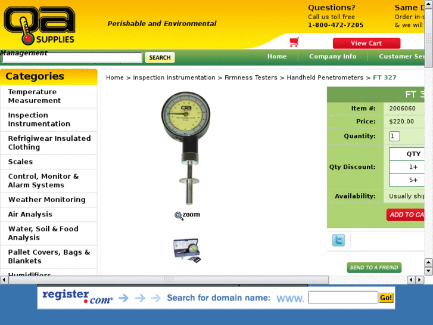Click the price $220.00 value
433x325 pixels.
tap(401, 122)
